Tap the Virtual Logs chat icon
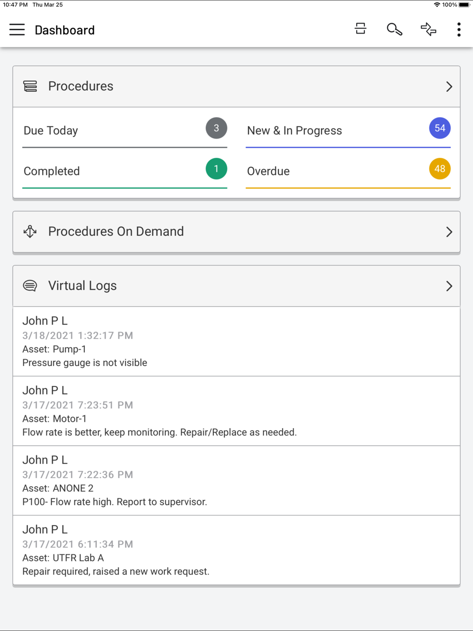The height and width of the screenshot is (631, 473). tap(30, 286)
